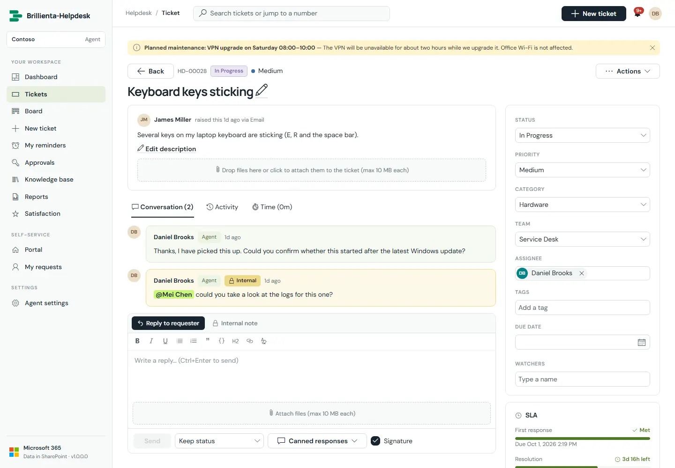
Task: Expand the Canned responses menu
Action: [317, 441]
